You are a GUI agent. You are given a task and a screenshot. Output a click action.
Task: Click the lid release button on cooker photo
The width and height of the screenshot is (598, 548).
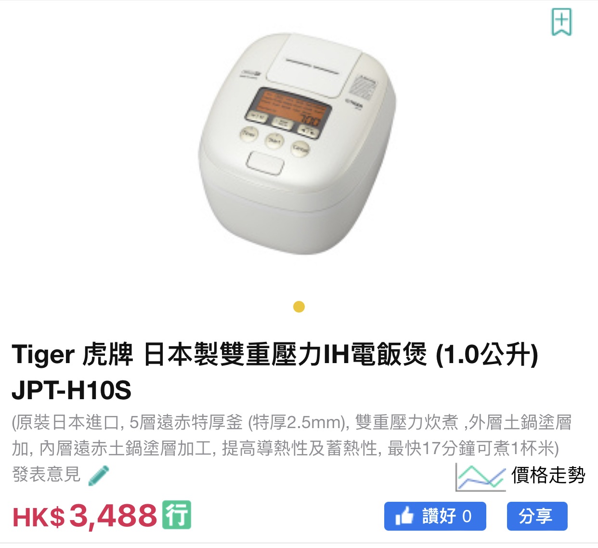[265, 163]
